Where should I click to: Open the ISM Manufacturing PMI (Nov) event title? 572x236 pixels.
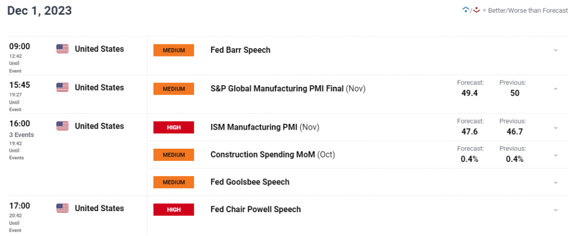click(265, 128)
